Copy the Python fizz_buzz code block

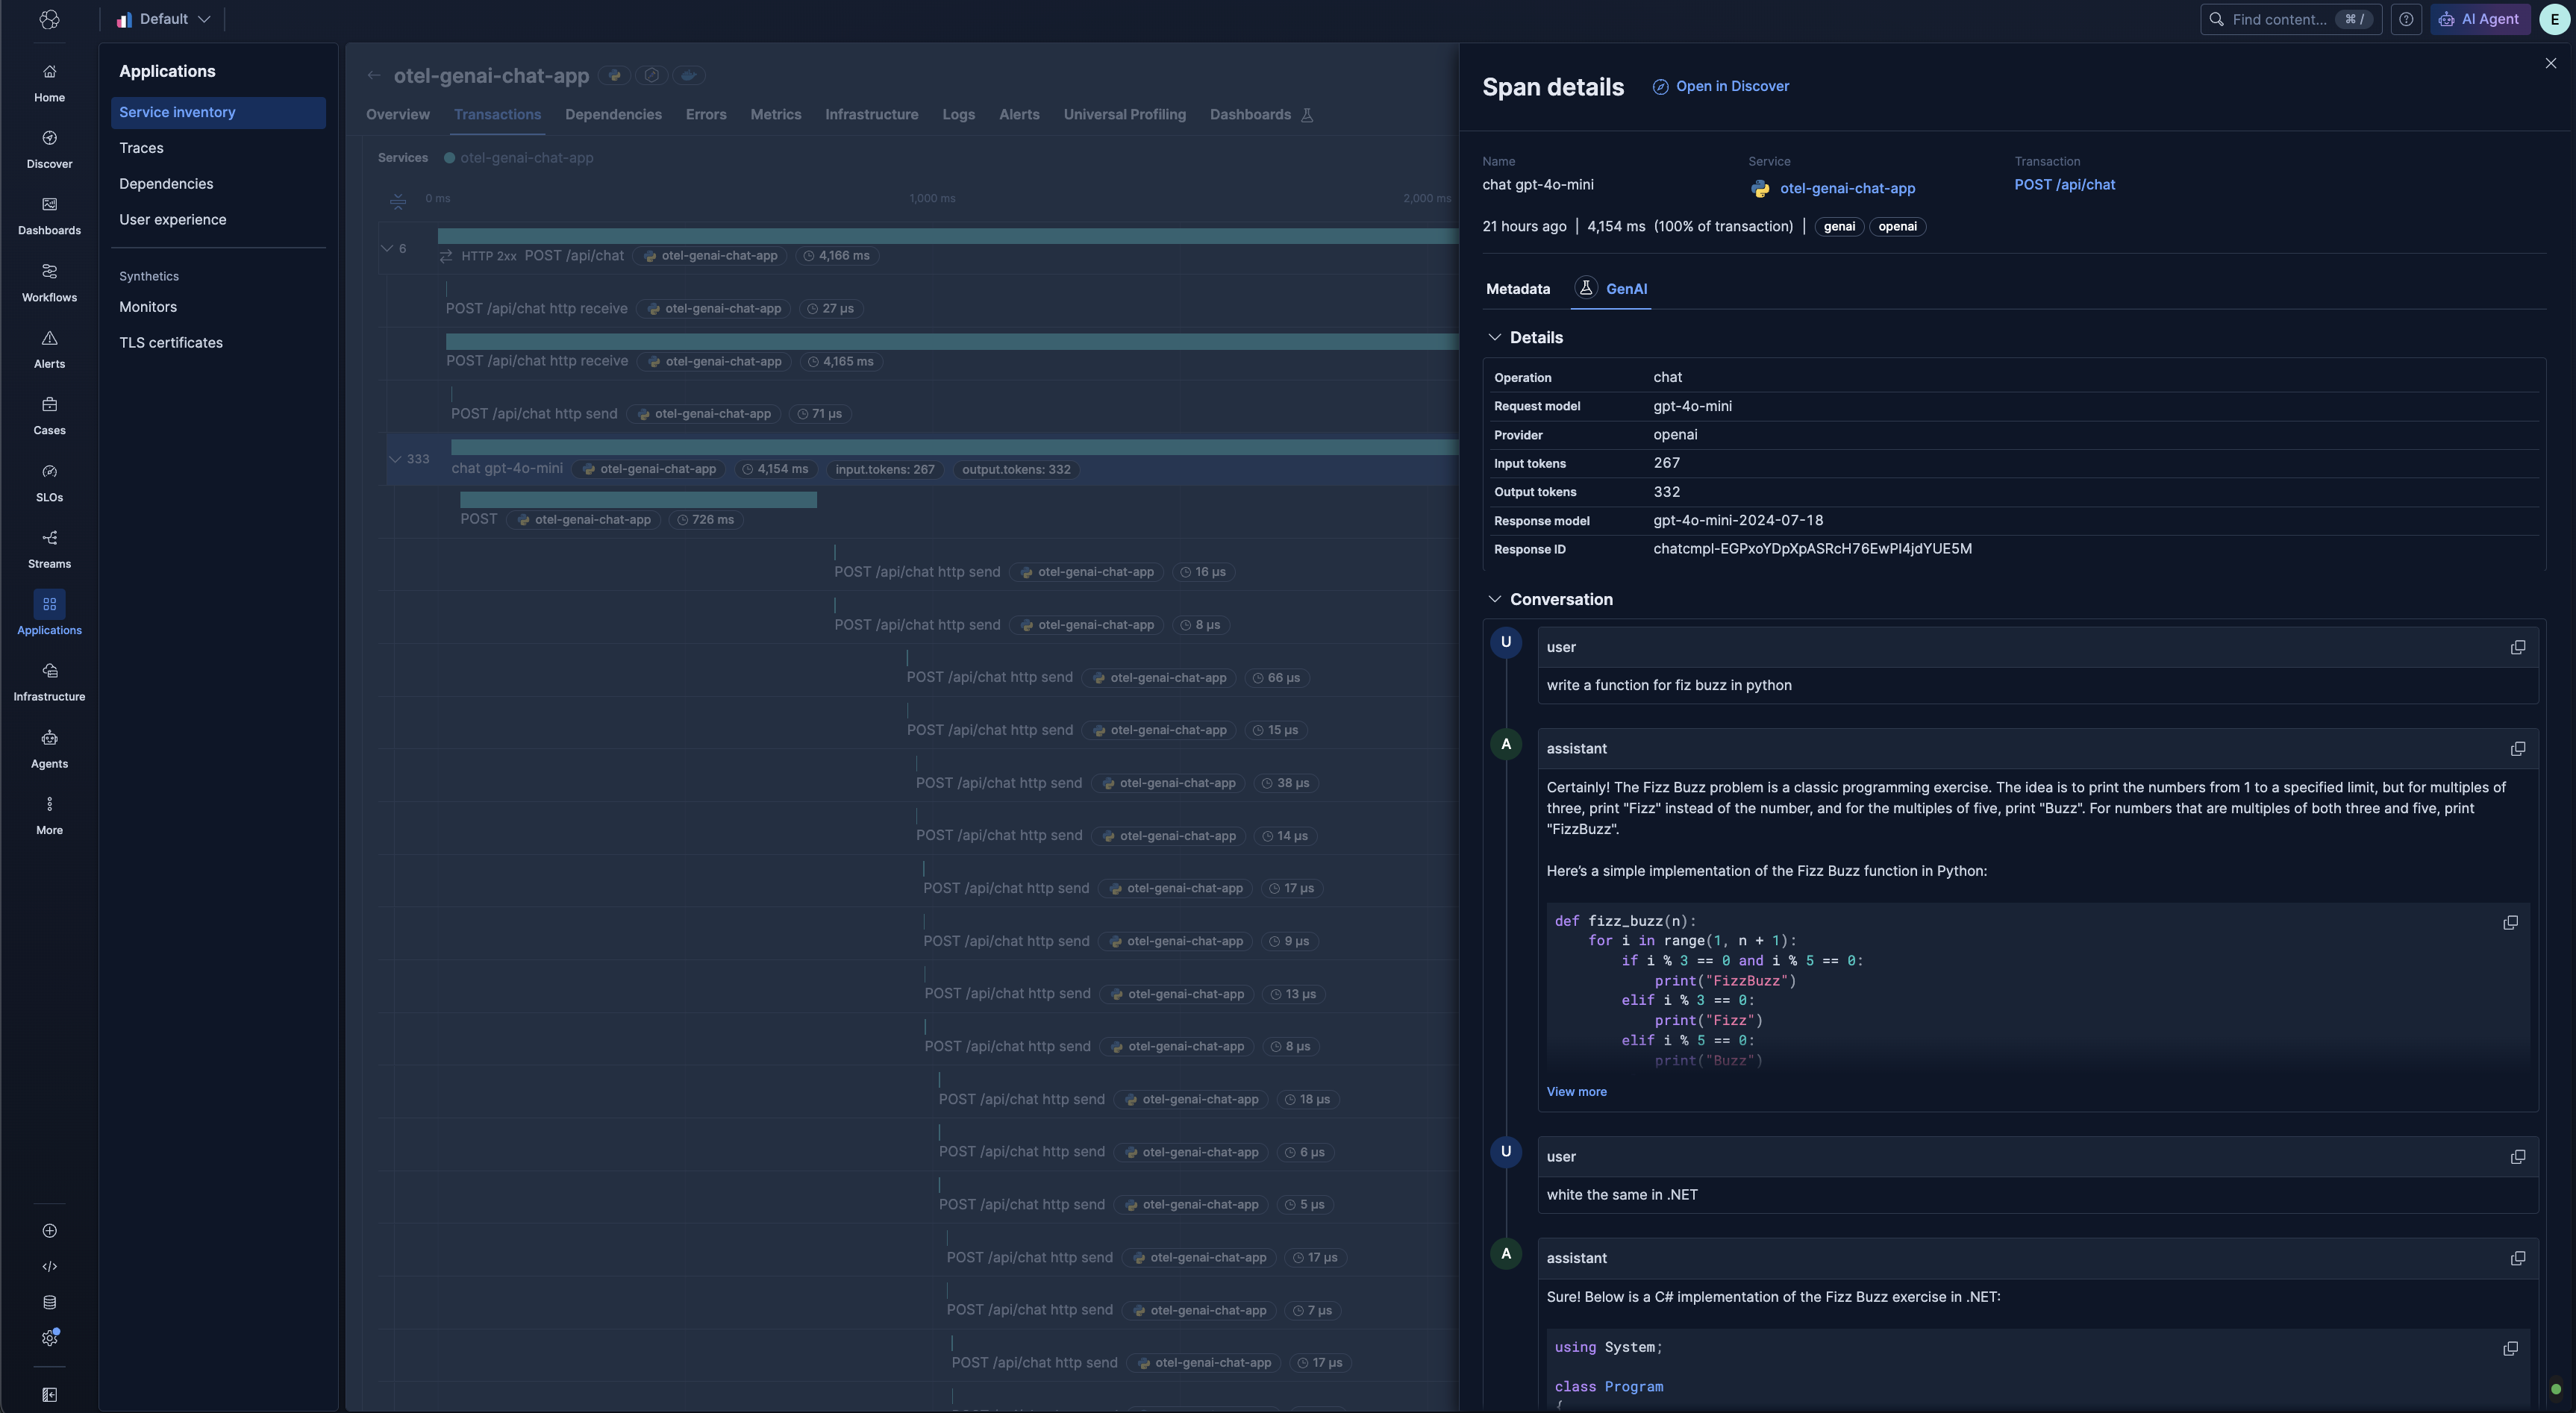[x=2510, y=922]
